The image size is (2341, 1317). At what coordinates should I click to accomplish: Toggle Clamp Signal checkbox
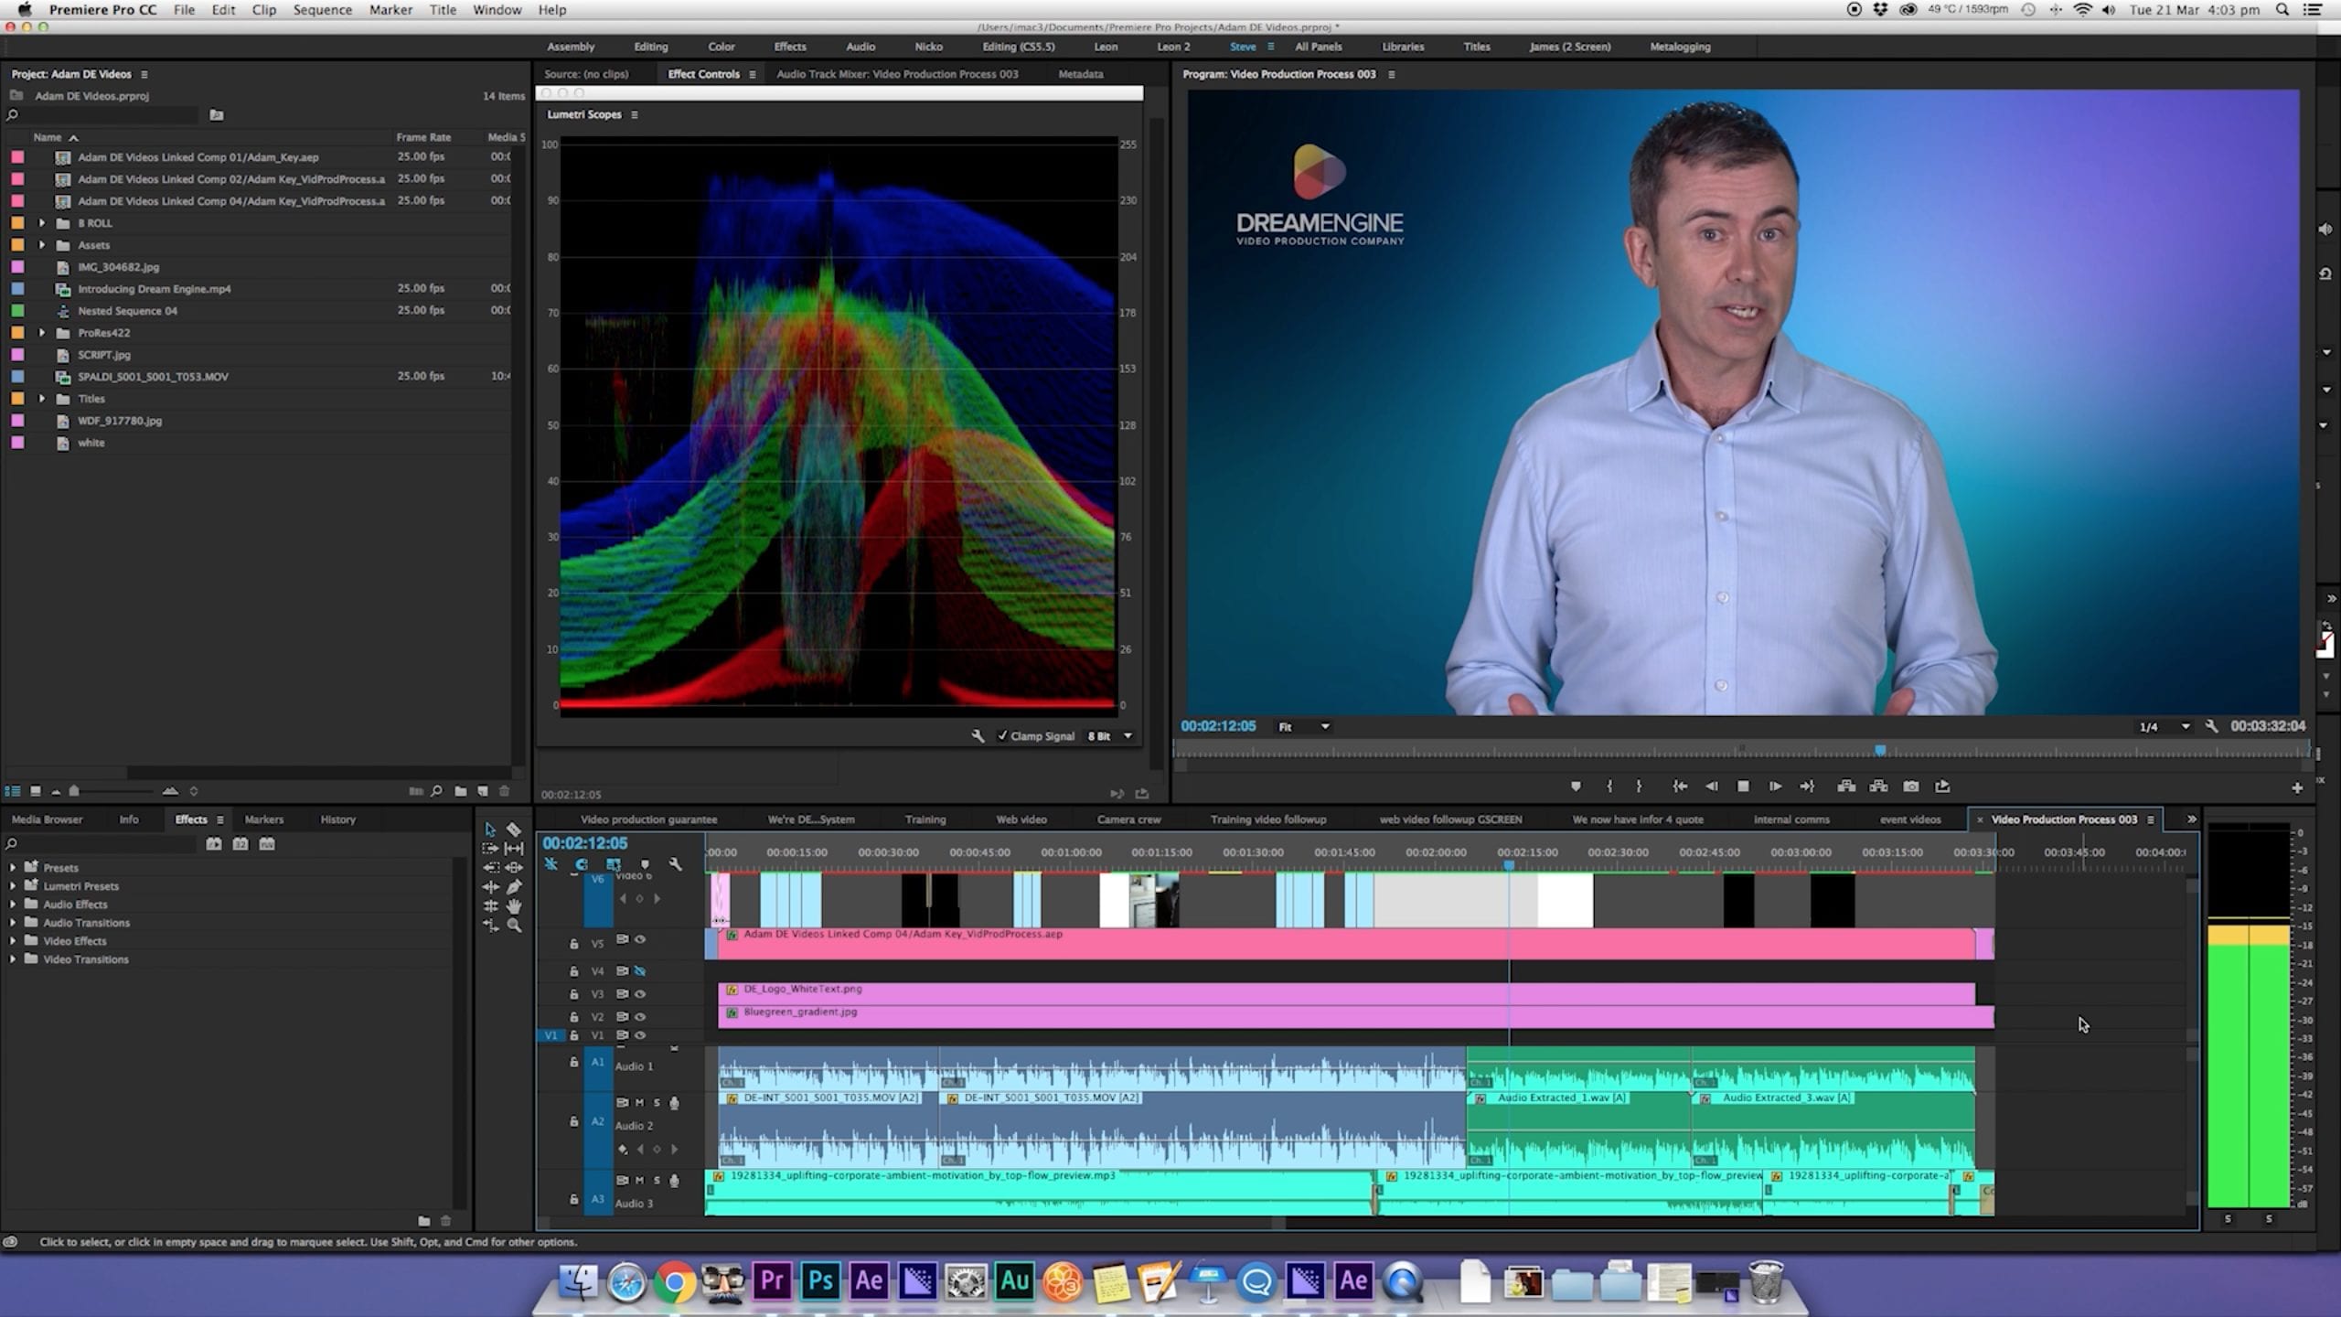tap(1002, 736)
